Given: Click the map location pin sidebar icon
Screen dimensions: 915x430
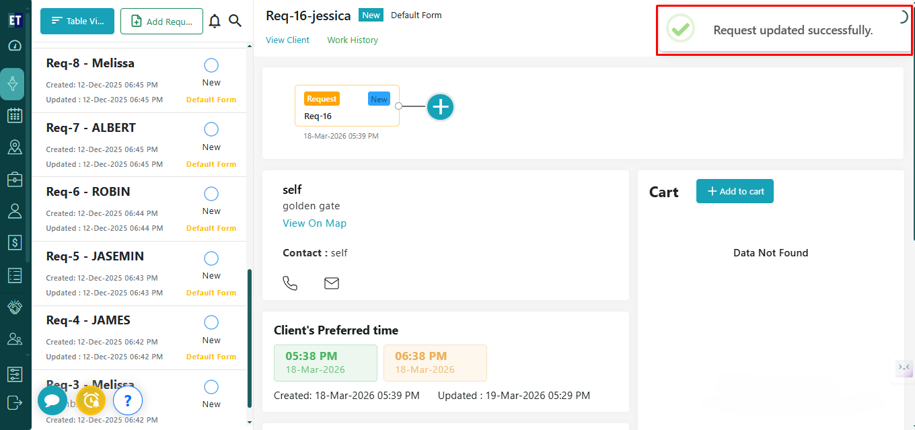Looking at the screenshot, I should coord(15,147).
